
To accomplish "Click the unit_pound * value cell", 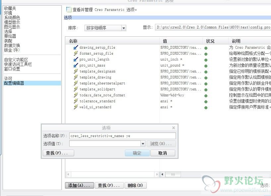I will 172,66.
